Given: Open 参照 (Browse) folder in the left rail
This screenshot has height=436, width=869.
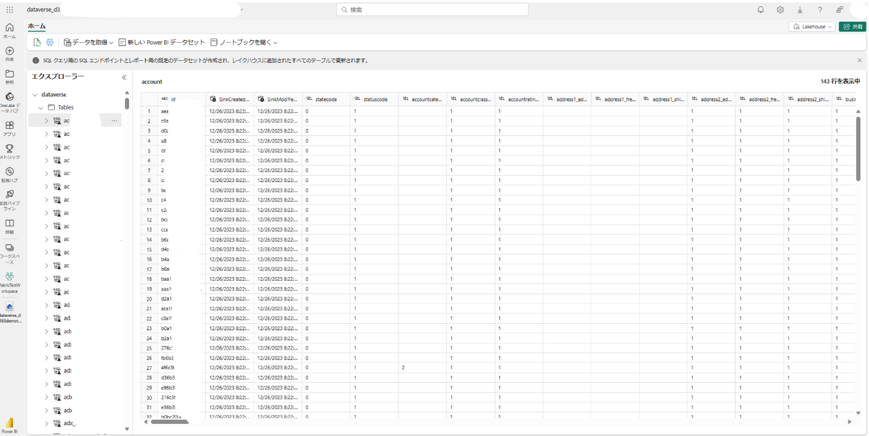Looking at the screenshot, I should [x=10, y=76].
